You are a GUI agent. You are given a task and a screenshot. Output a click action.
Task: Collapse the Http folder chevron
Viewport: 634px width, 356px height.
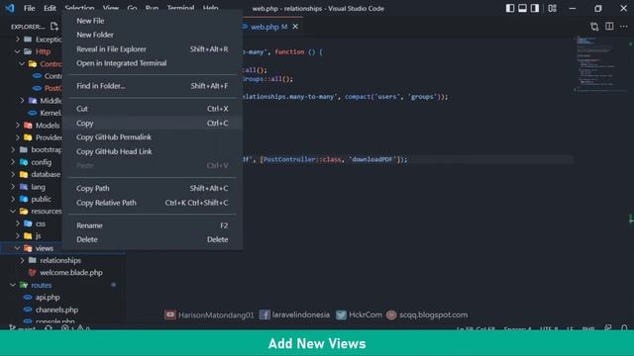point(18,51)
